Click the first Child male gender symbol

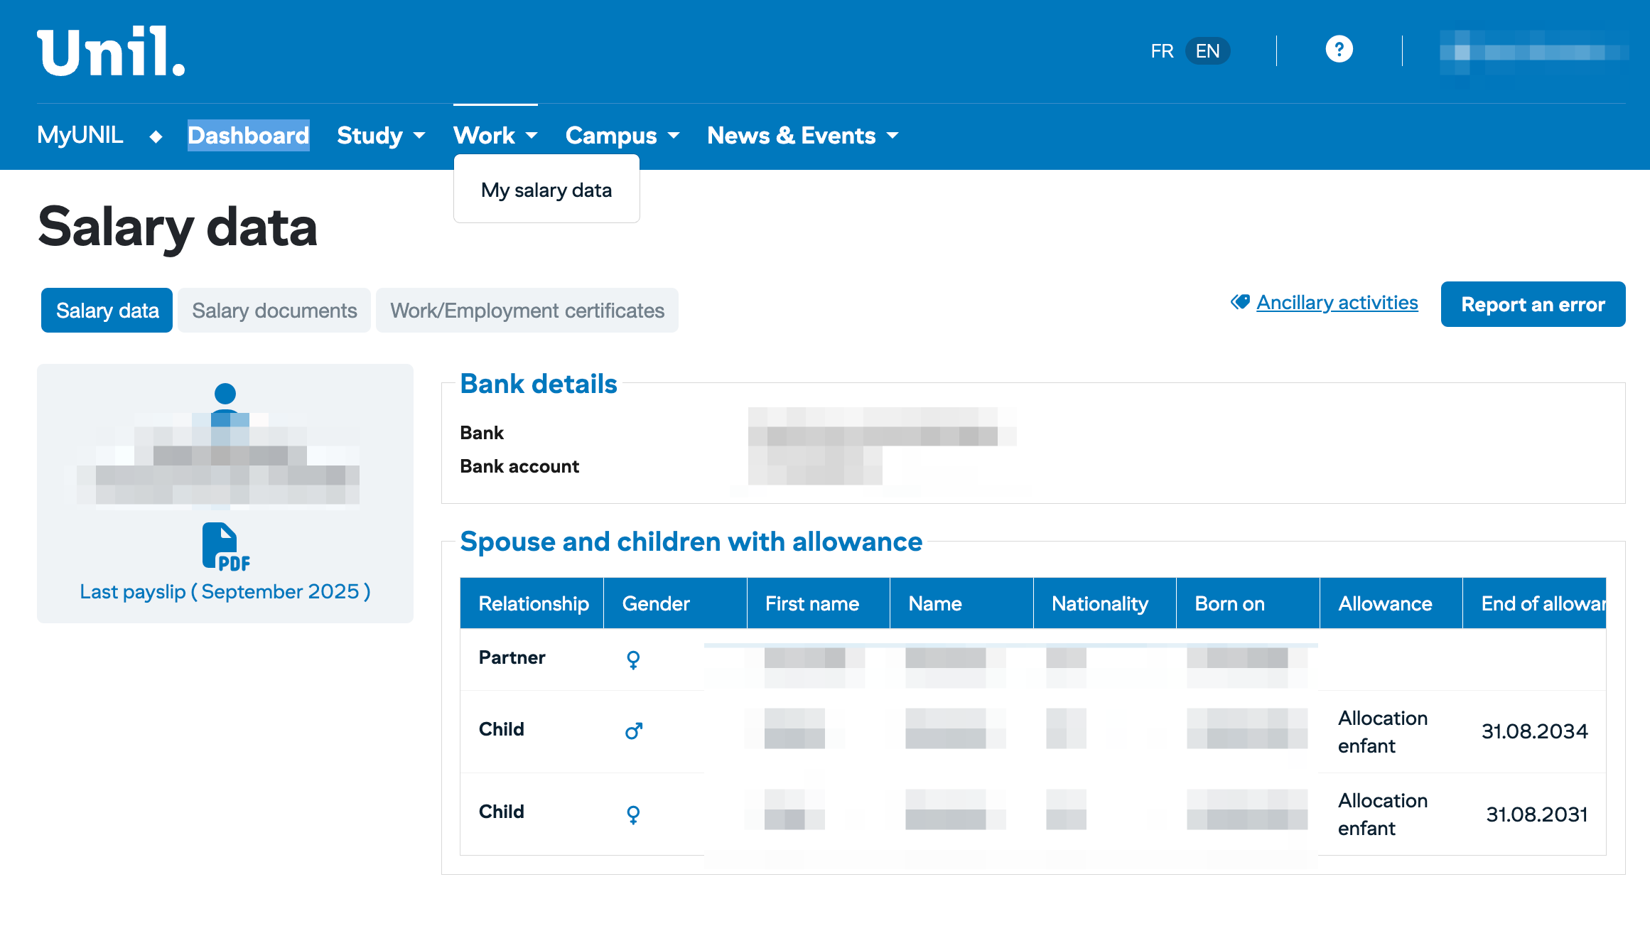pyautogui.click(x=633, y=731)
